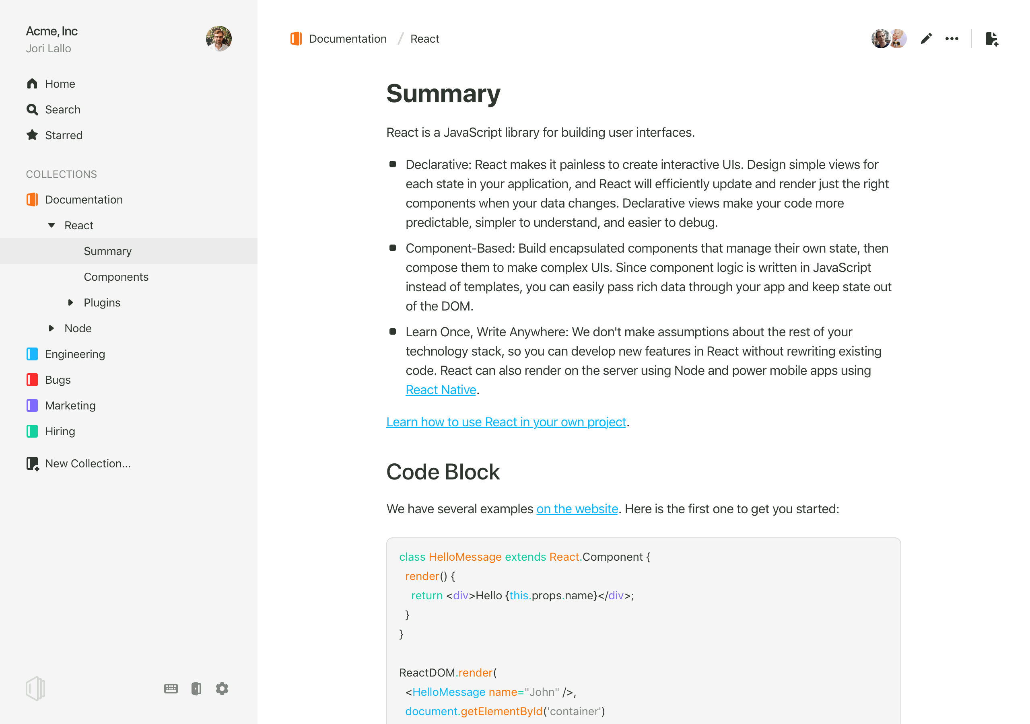Screen dimensions: 1030x724
Task: Click the Outline logo at sidebar bottom
Action: coord(35,688)
